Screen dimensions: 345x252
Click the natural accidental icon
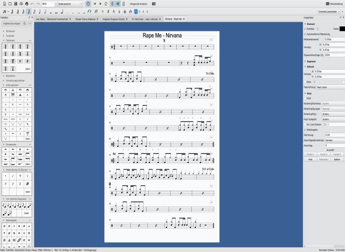(114, 12)
